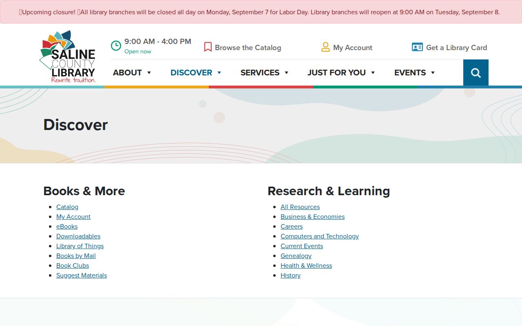Open the Catalog link under Books & More
The height and width of the screenshot is (326, 522).
pos(67,207)
